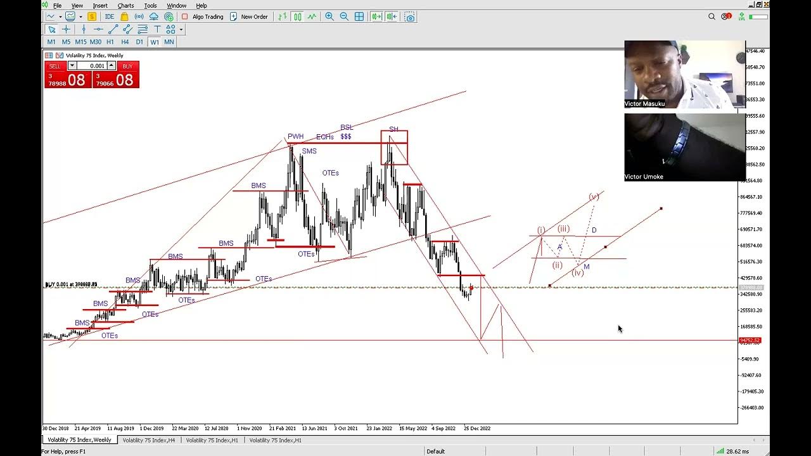Switch to H4 timeframe
This screenshot has height=456, width=811.
coord(125,42)
